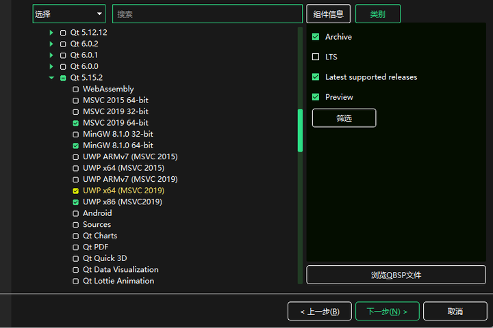The image size is (493, 328).
Task: Uncheck the Archive filter checkbox
Action: (x=316, y=37)
